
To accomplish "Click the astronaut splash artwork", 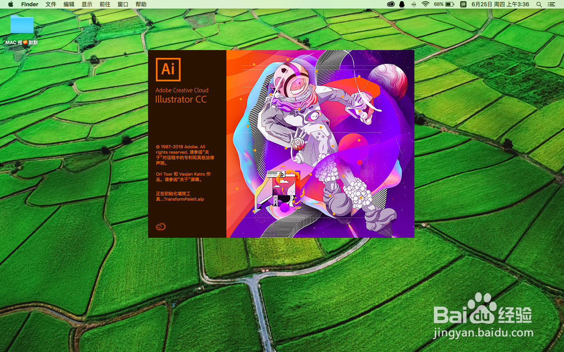I will tap(320, 144).
